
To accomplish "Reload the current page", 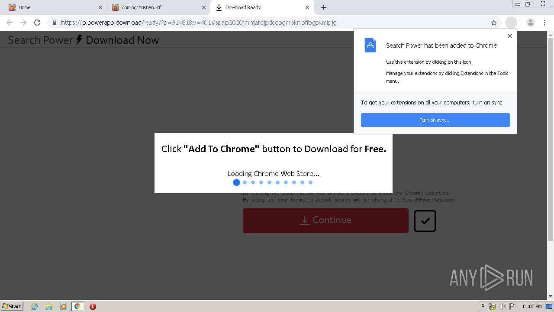I will click(x=37, y=23).
